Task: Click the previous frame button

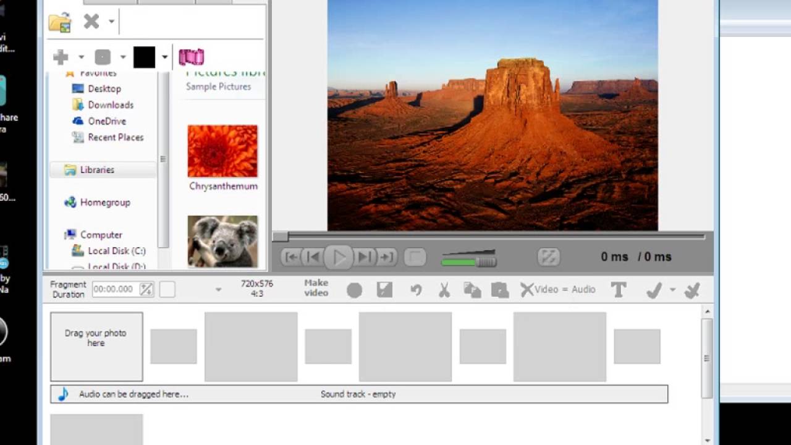Action: [314, 257]
